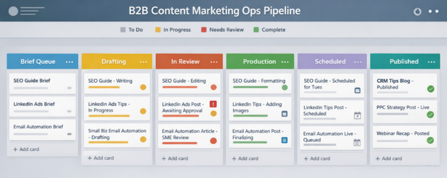This screenshot has width=447, height=178.
Task: Click Add card in Brief Queue column
Action: [26, 150]
